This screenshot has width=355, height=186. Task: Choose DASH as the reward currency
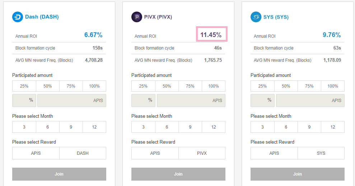(x=83, y=153)
